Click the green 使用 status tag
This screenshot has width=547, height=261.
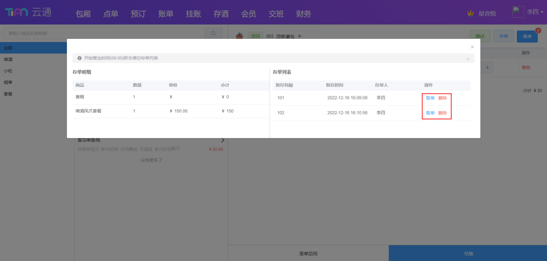click(x=256, y=36)
